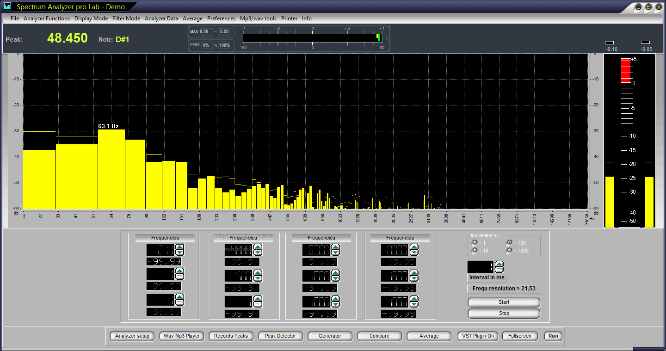Click the Compare button

coord(380,336)
